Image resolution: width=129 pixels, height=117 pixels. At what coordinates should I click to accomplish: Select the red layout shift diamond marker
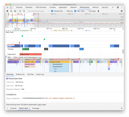click(x=20, y=43)
